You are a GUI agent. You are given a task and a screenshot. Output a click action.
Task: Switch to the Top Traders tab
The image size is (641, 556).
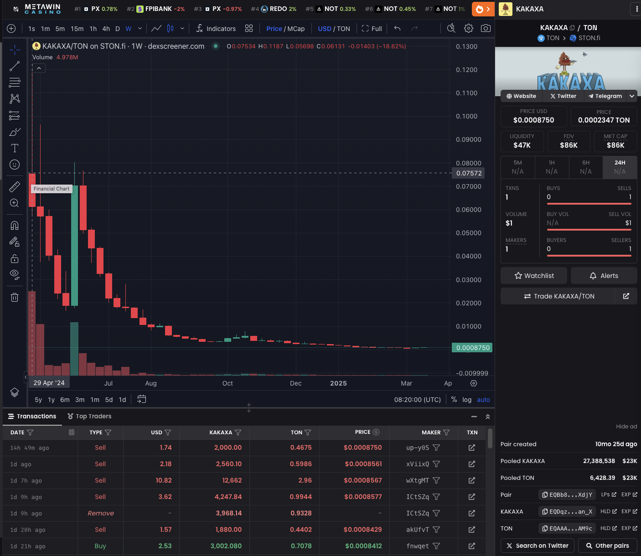click(89, 416)
